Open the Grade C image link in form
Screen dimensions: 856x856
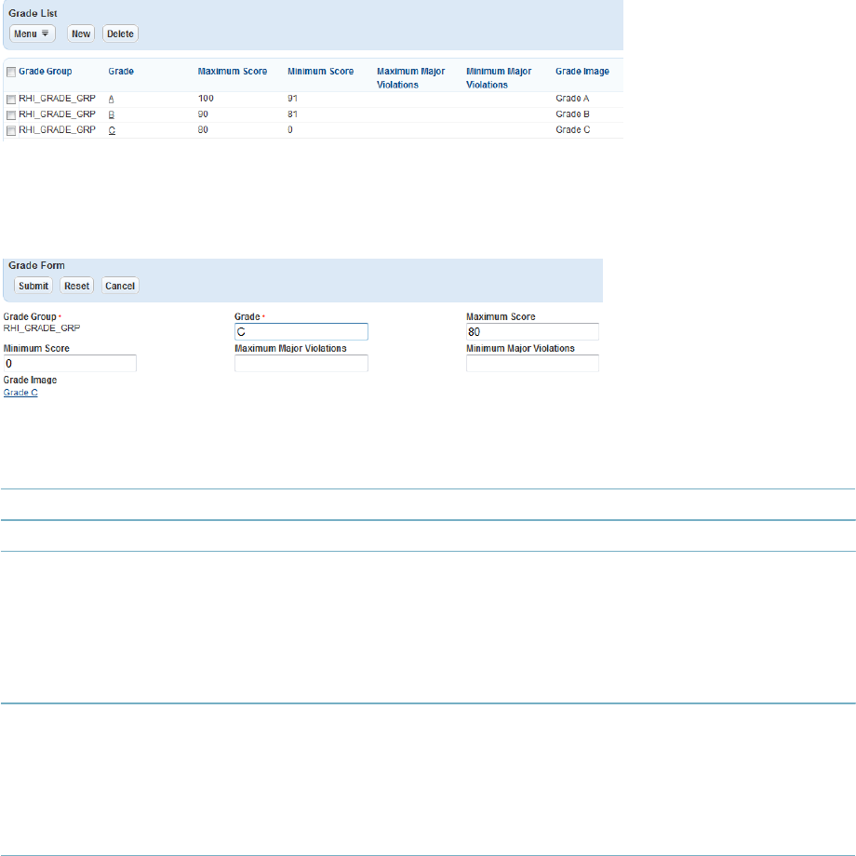click(20, 393)
